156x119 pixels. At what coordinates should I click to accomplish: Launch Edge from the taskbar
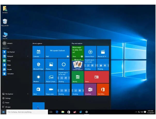coord(57,112)
